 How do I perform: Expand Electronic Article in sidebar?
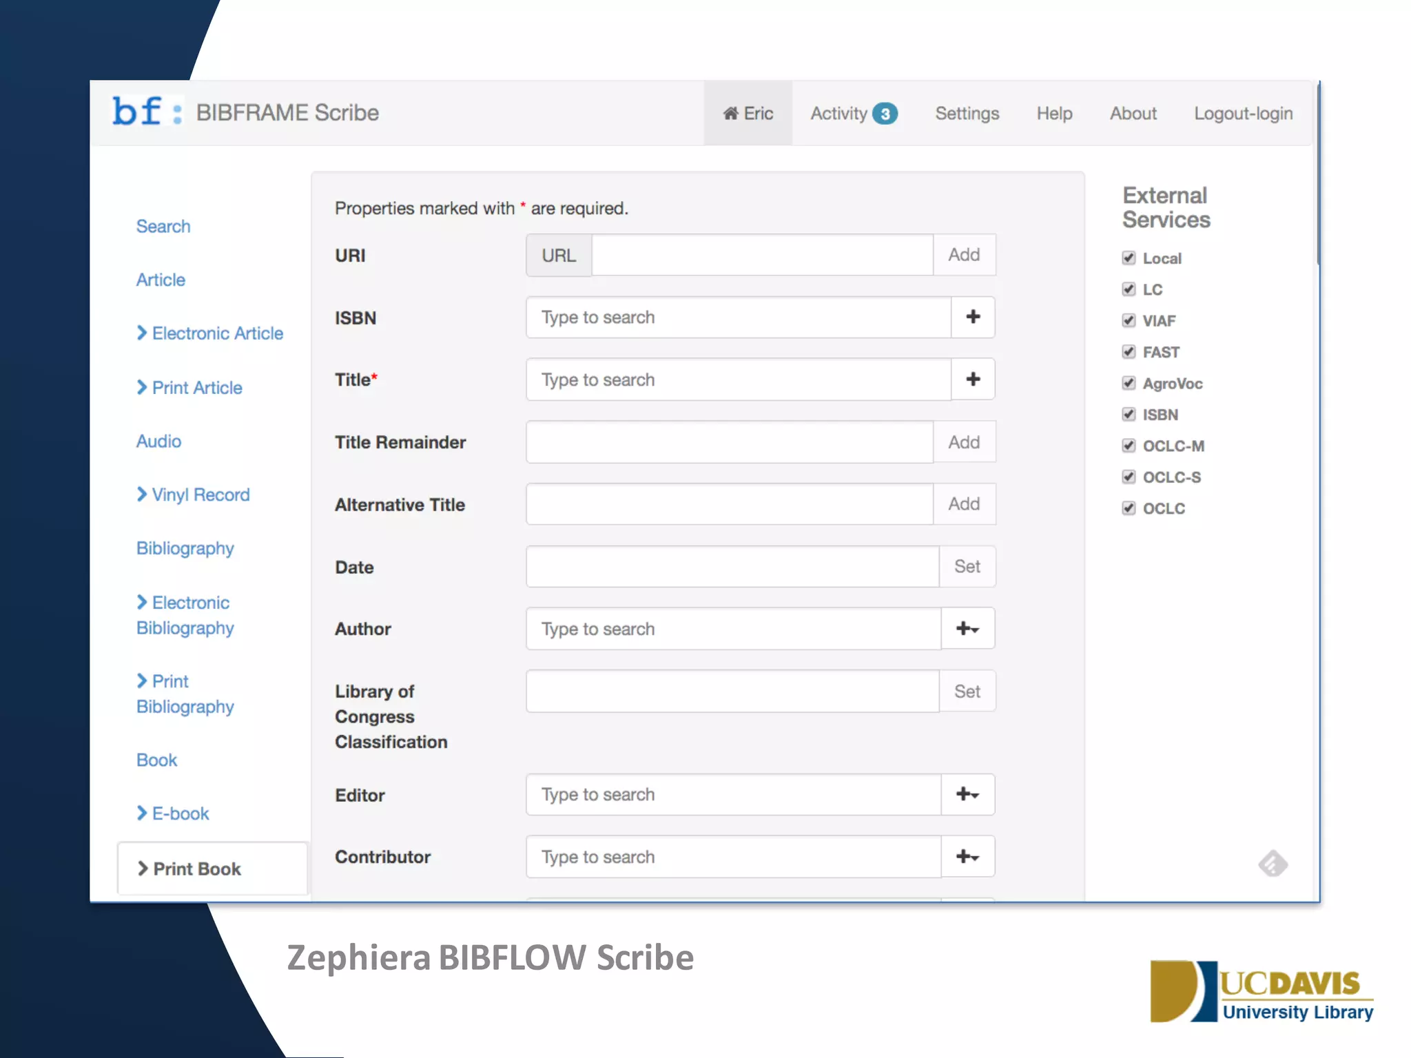(209, 333)
